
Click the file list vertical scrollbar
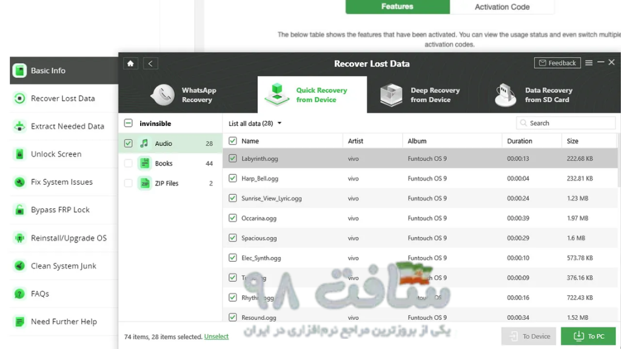pos(618,160)
